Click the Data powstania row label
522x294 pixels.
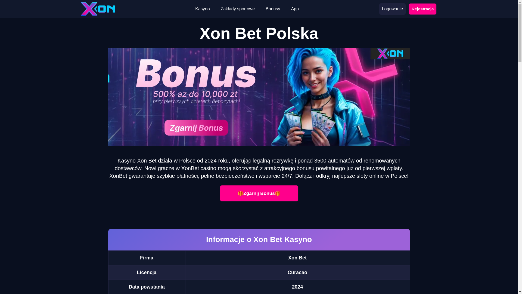point(147,287)
